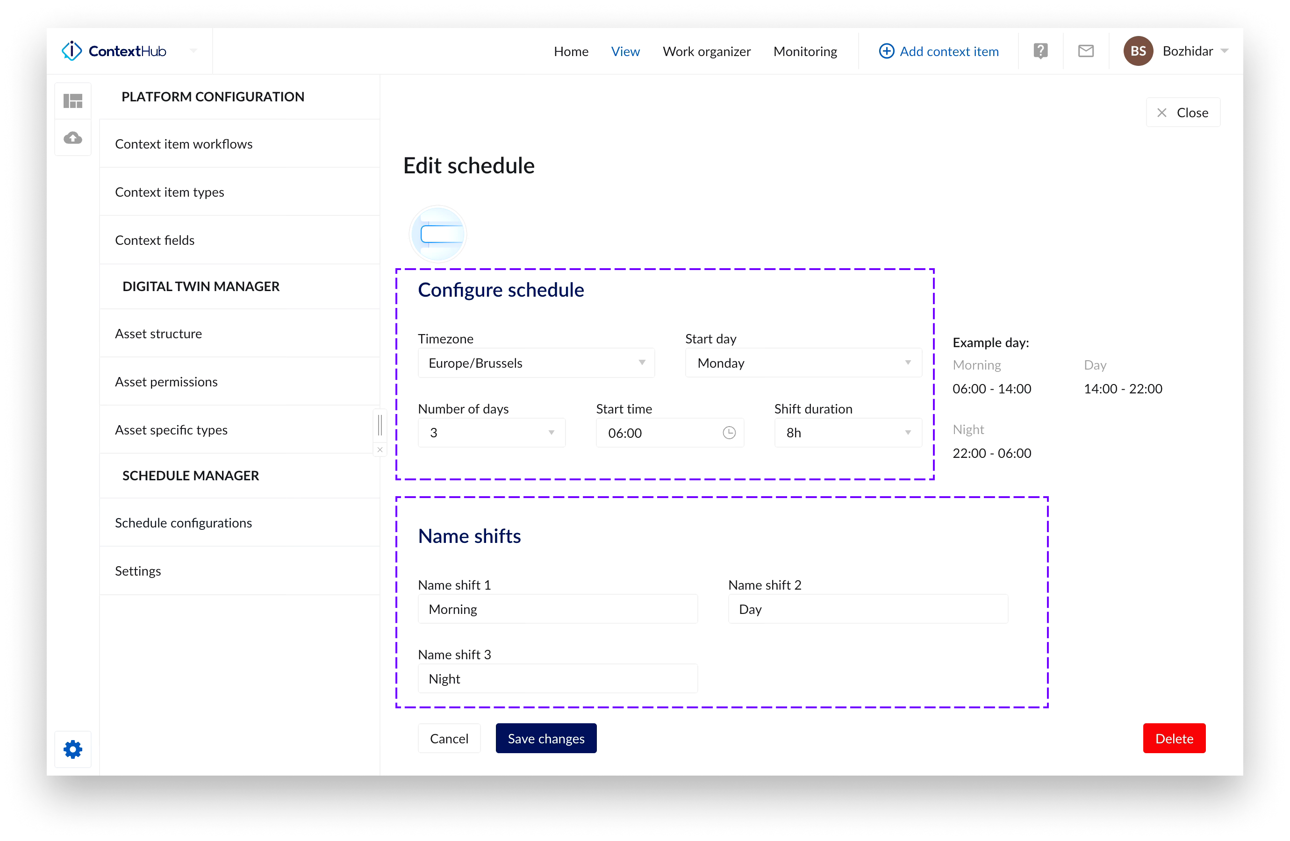Go to Monitoring in the top navigation
Screen dimensions: 1290x841
(x=804, y=51)
